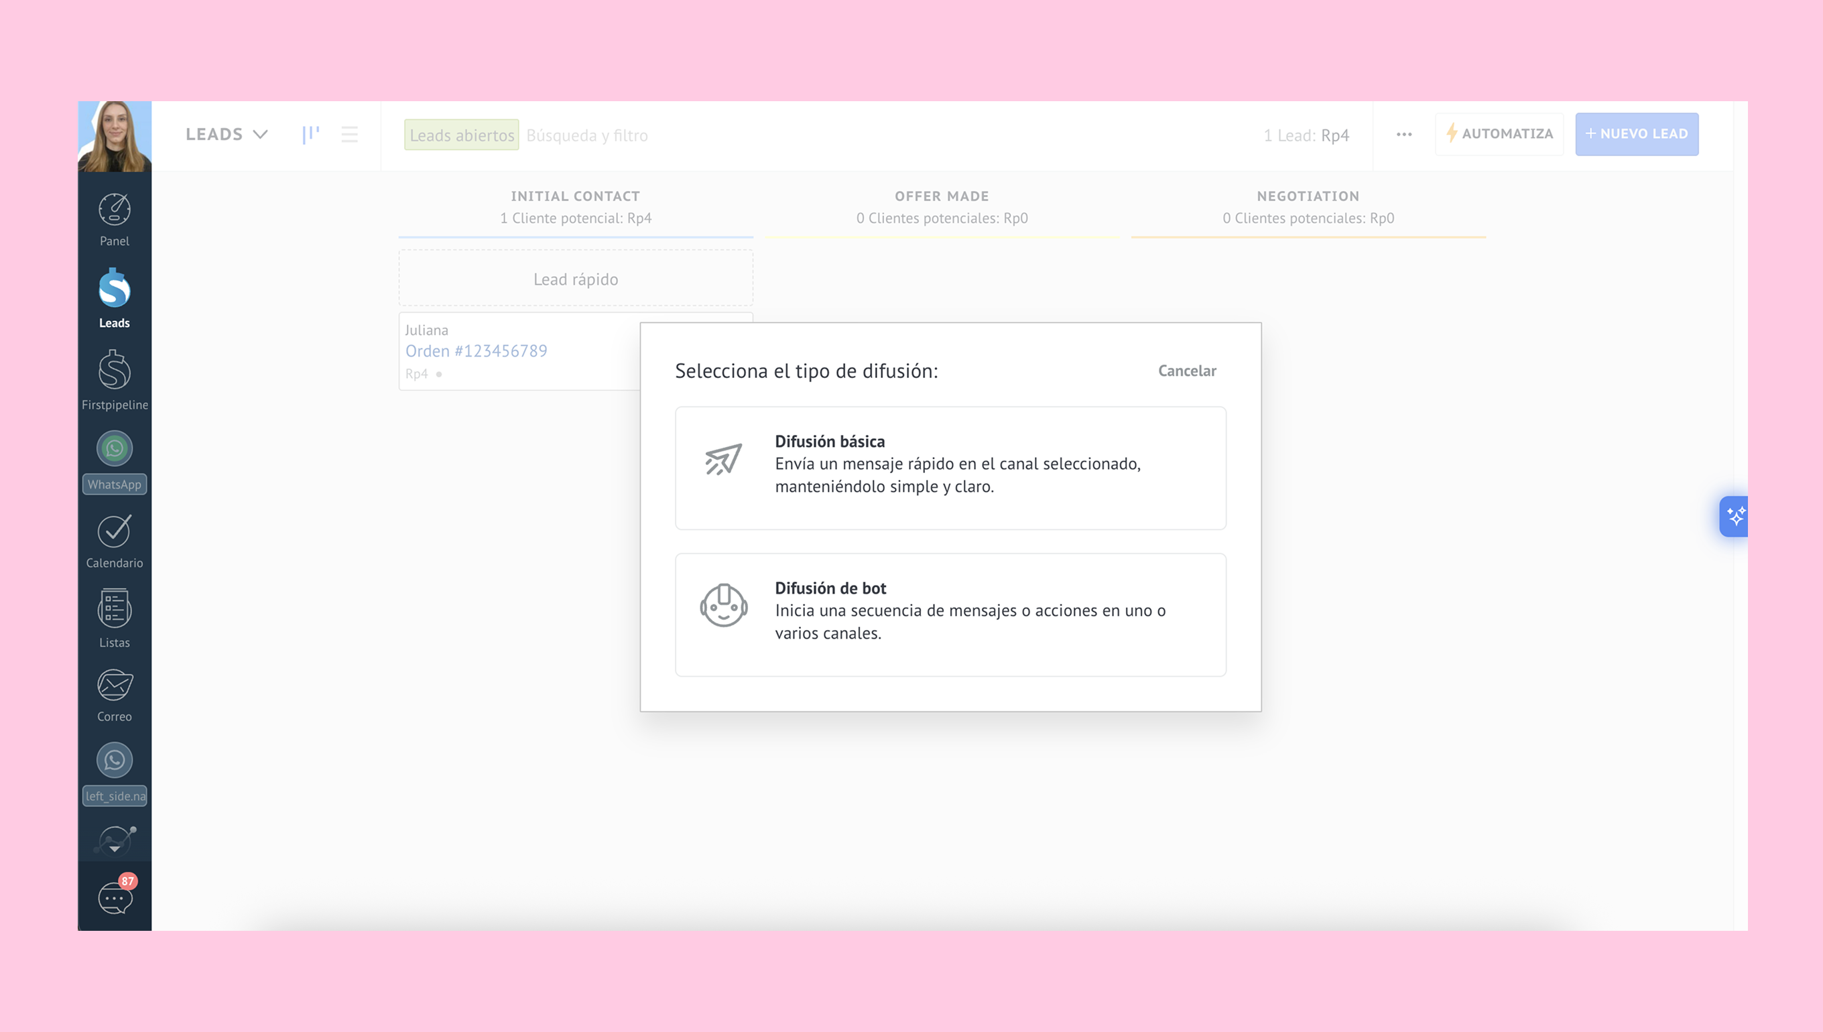Open the analytics graph icon in sidebar
Image resolution: width=1823 pixels, height=1032 pixels.
tap(115, 840)
